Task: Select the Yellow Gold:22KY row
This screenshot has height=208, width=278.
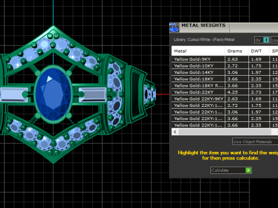Action: 225,92
